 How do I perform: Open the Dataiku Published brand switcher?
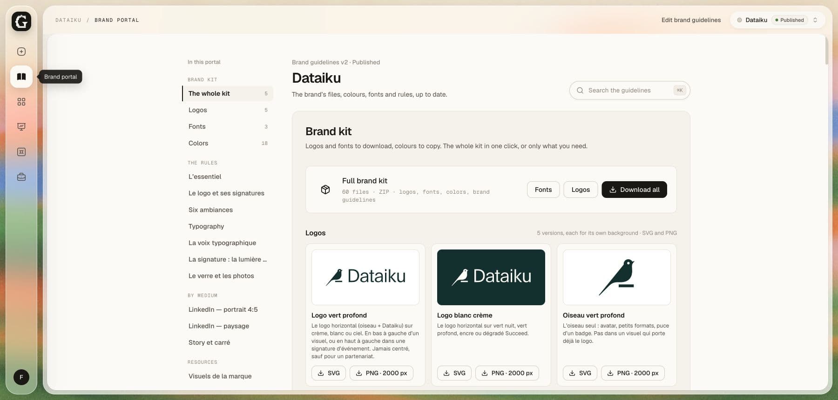coord(777,20)
